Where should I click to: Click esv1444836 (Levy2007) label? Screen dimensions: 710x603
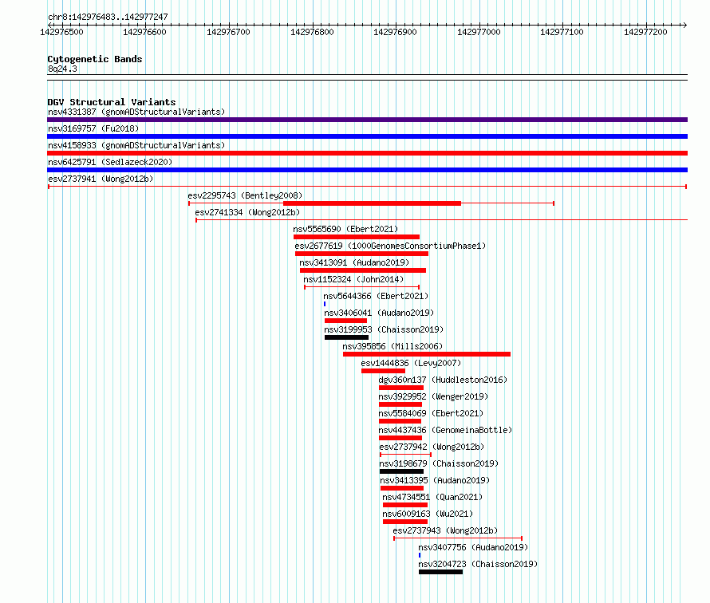point(411,363)
